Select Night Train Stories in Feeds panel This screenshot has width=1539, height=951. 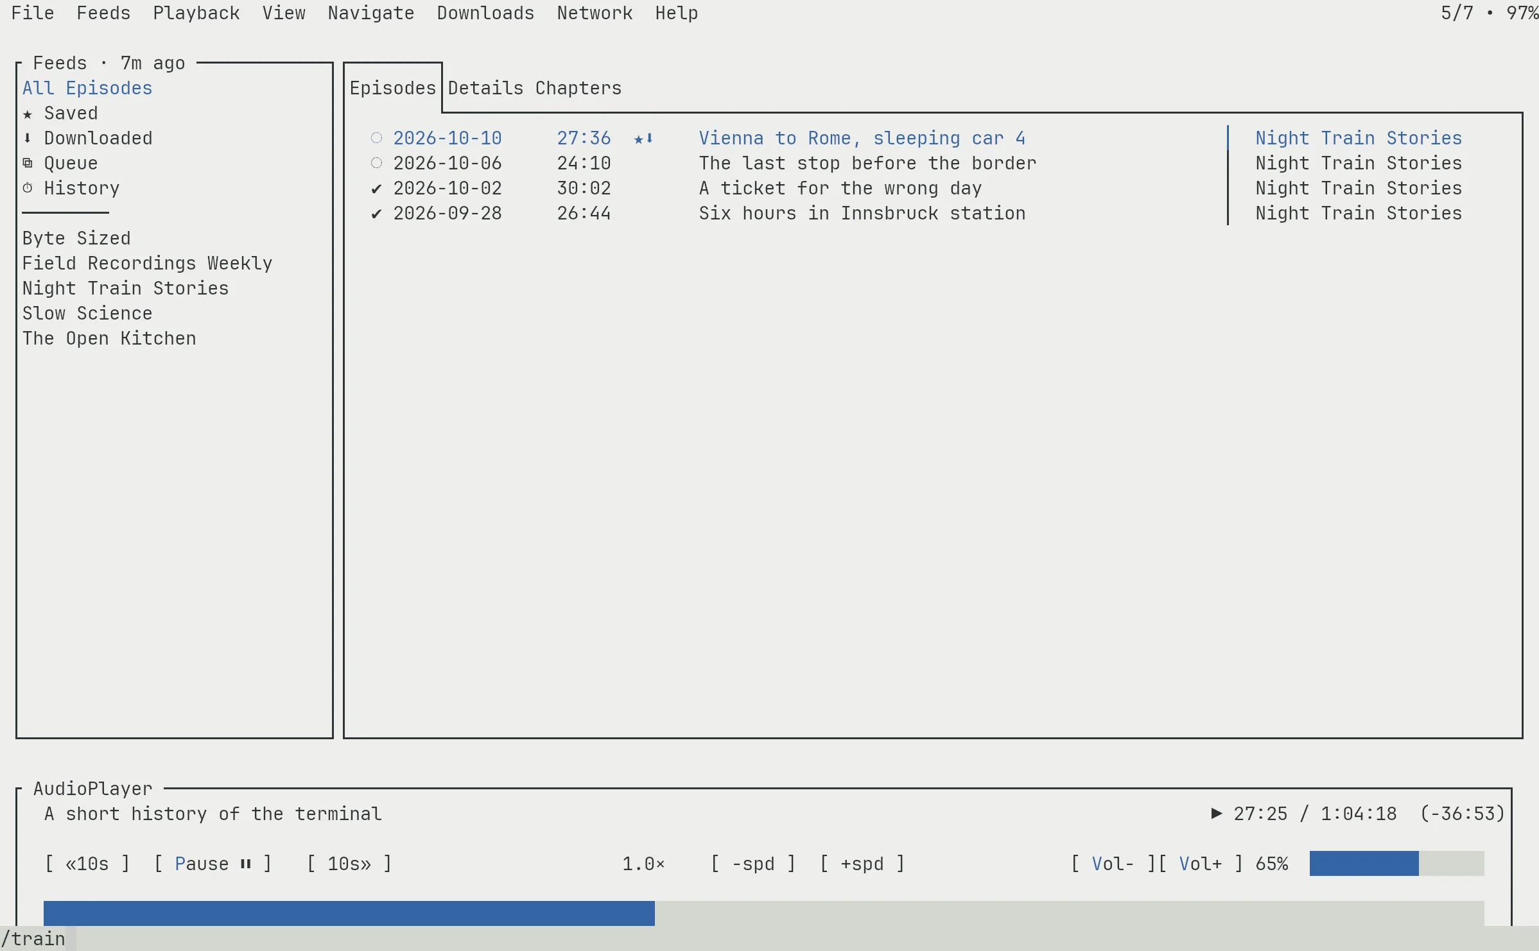126,288
